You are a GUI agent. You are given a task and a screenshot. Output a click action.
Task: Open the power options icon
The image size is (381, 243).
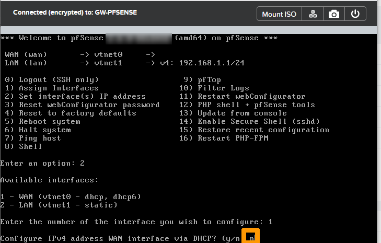coord(355,14)
